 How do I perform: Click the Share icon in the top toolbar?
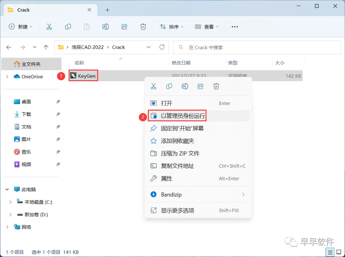pos(124,27)
